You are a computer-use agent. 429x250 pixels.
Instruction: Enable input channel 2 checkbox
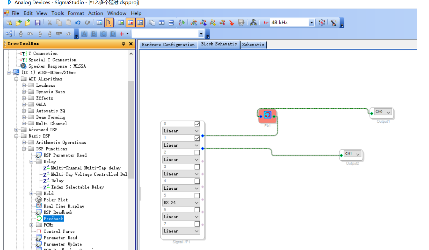tap(197, 152)
